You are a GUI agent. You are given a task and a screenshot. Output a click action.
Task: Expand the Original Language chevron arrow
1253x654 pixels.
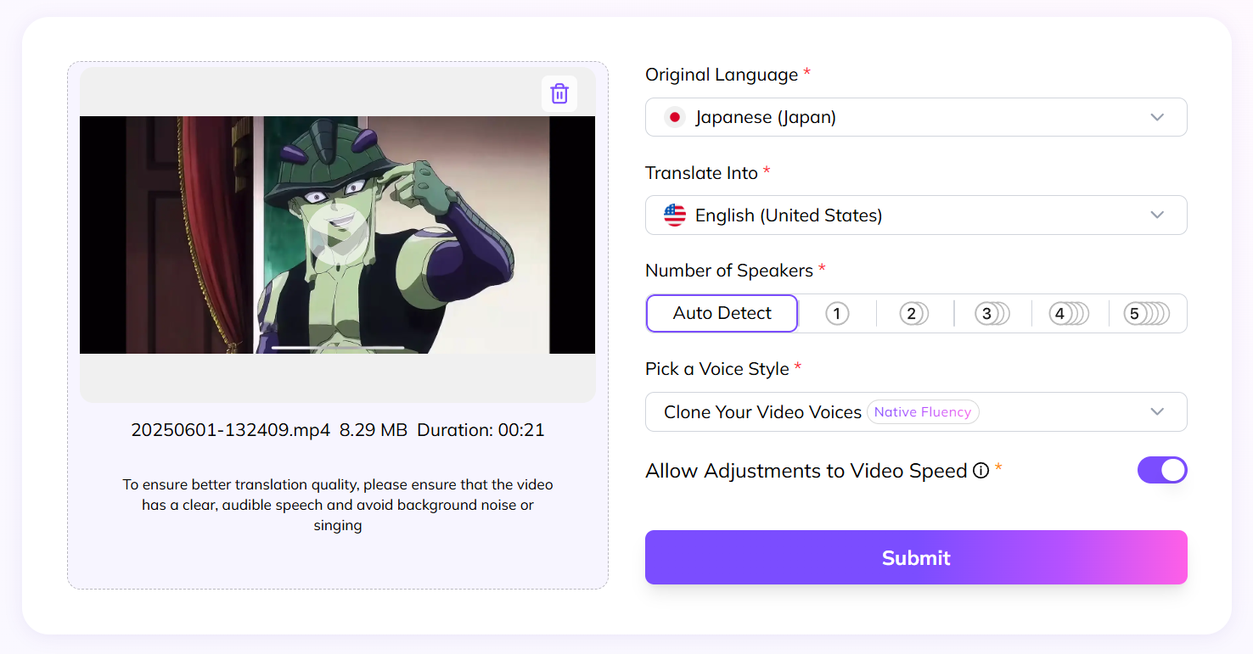(1157, 117)
